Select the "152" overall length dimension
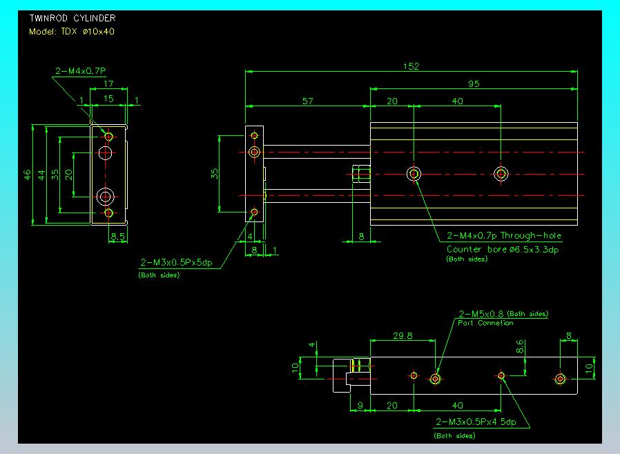620x454 pixels. pyautogui.click(x=411, y=66)
